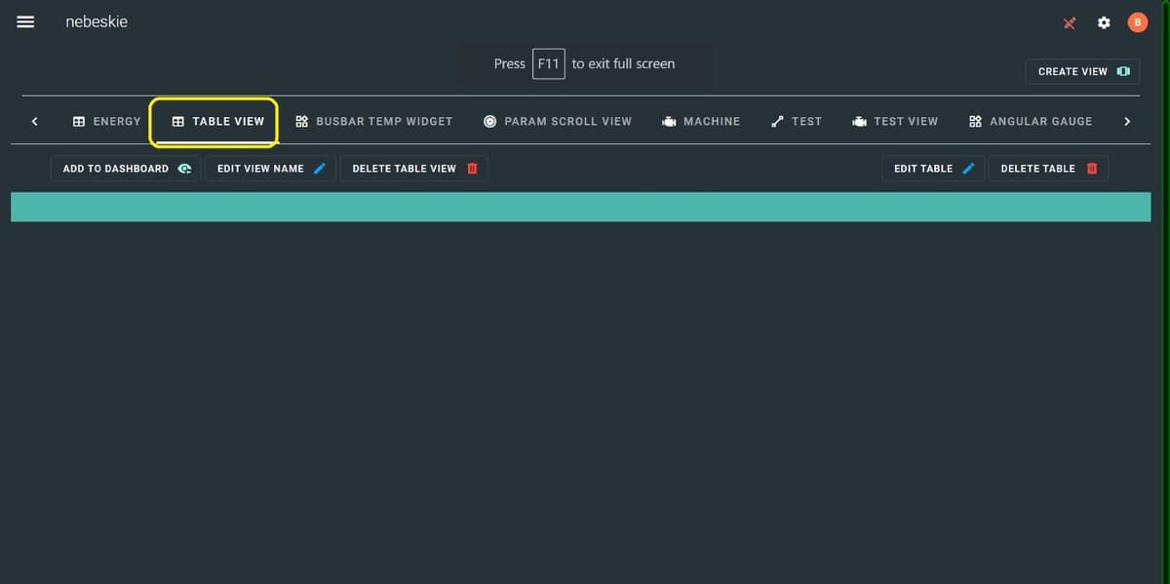
Task: Click the Add to Dashboard button
Action: tap(125, 169)
